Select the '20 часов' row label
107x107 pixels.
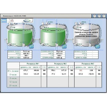click(x=13, y=85)
